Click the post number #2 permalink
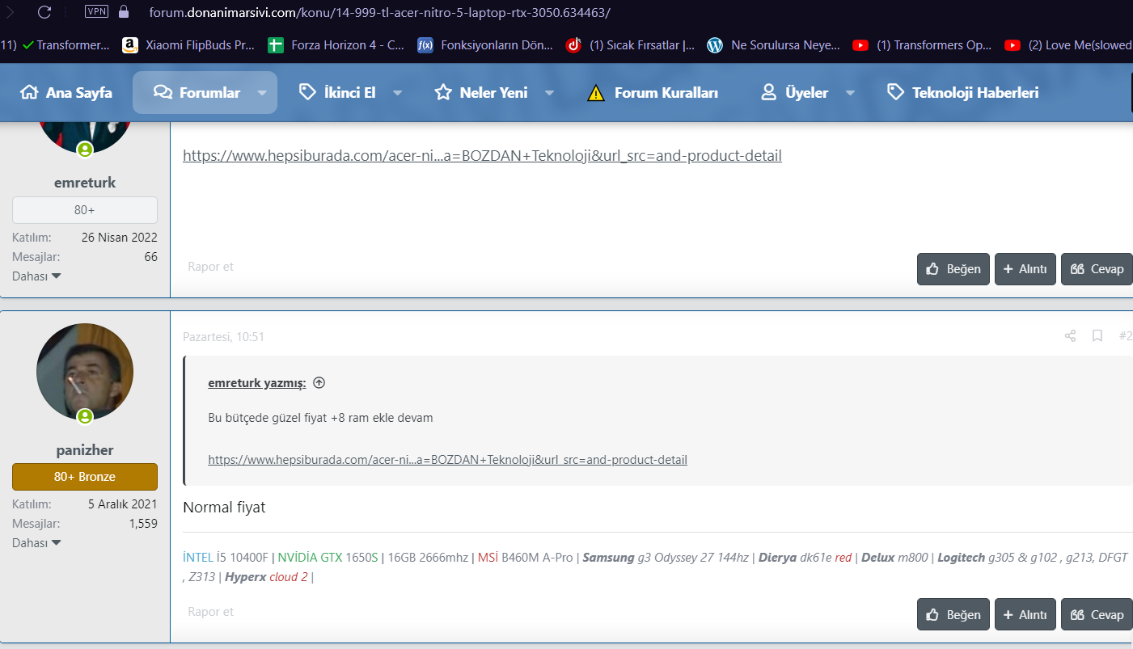Image resolution: width=1133 pixels, height=649 pixels. pos(1126,336)
